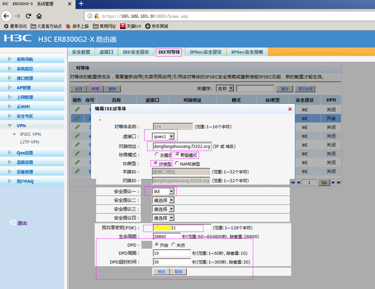375x289 pixels.
Task: Click the 修改 button to save changes
Action: coord(161,272)
